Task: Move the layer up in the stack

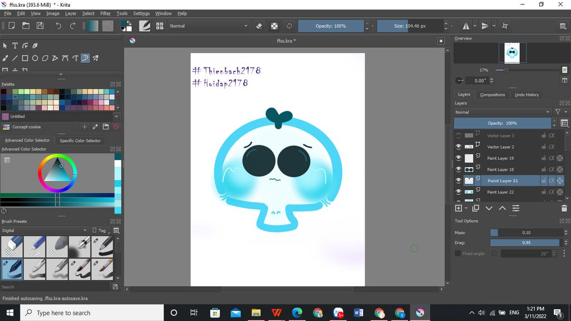Action: (x=502, y=208)
